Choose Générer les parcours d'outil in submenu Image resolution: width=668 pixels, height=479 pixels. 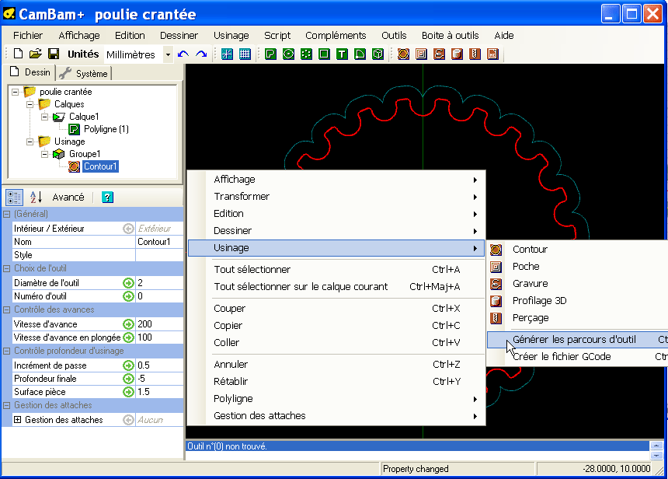pos(577,340)
